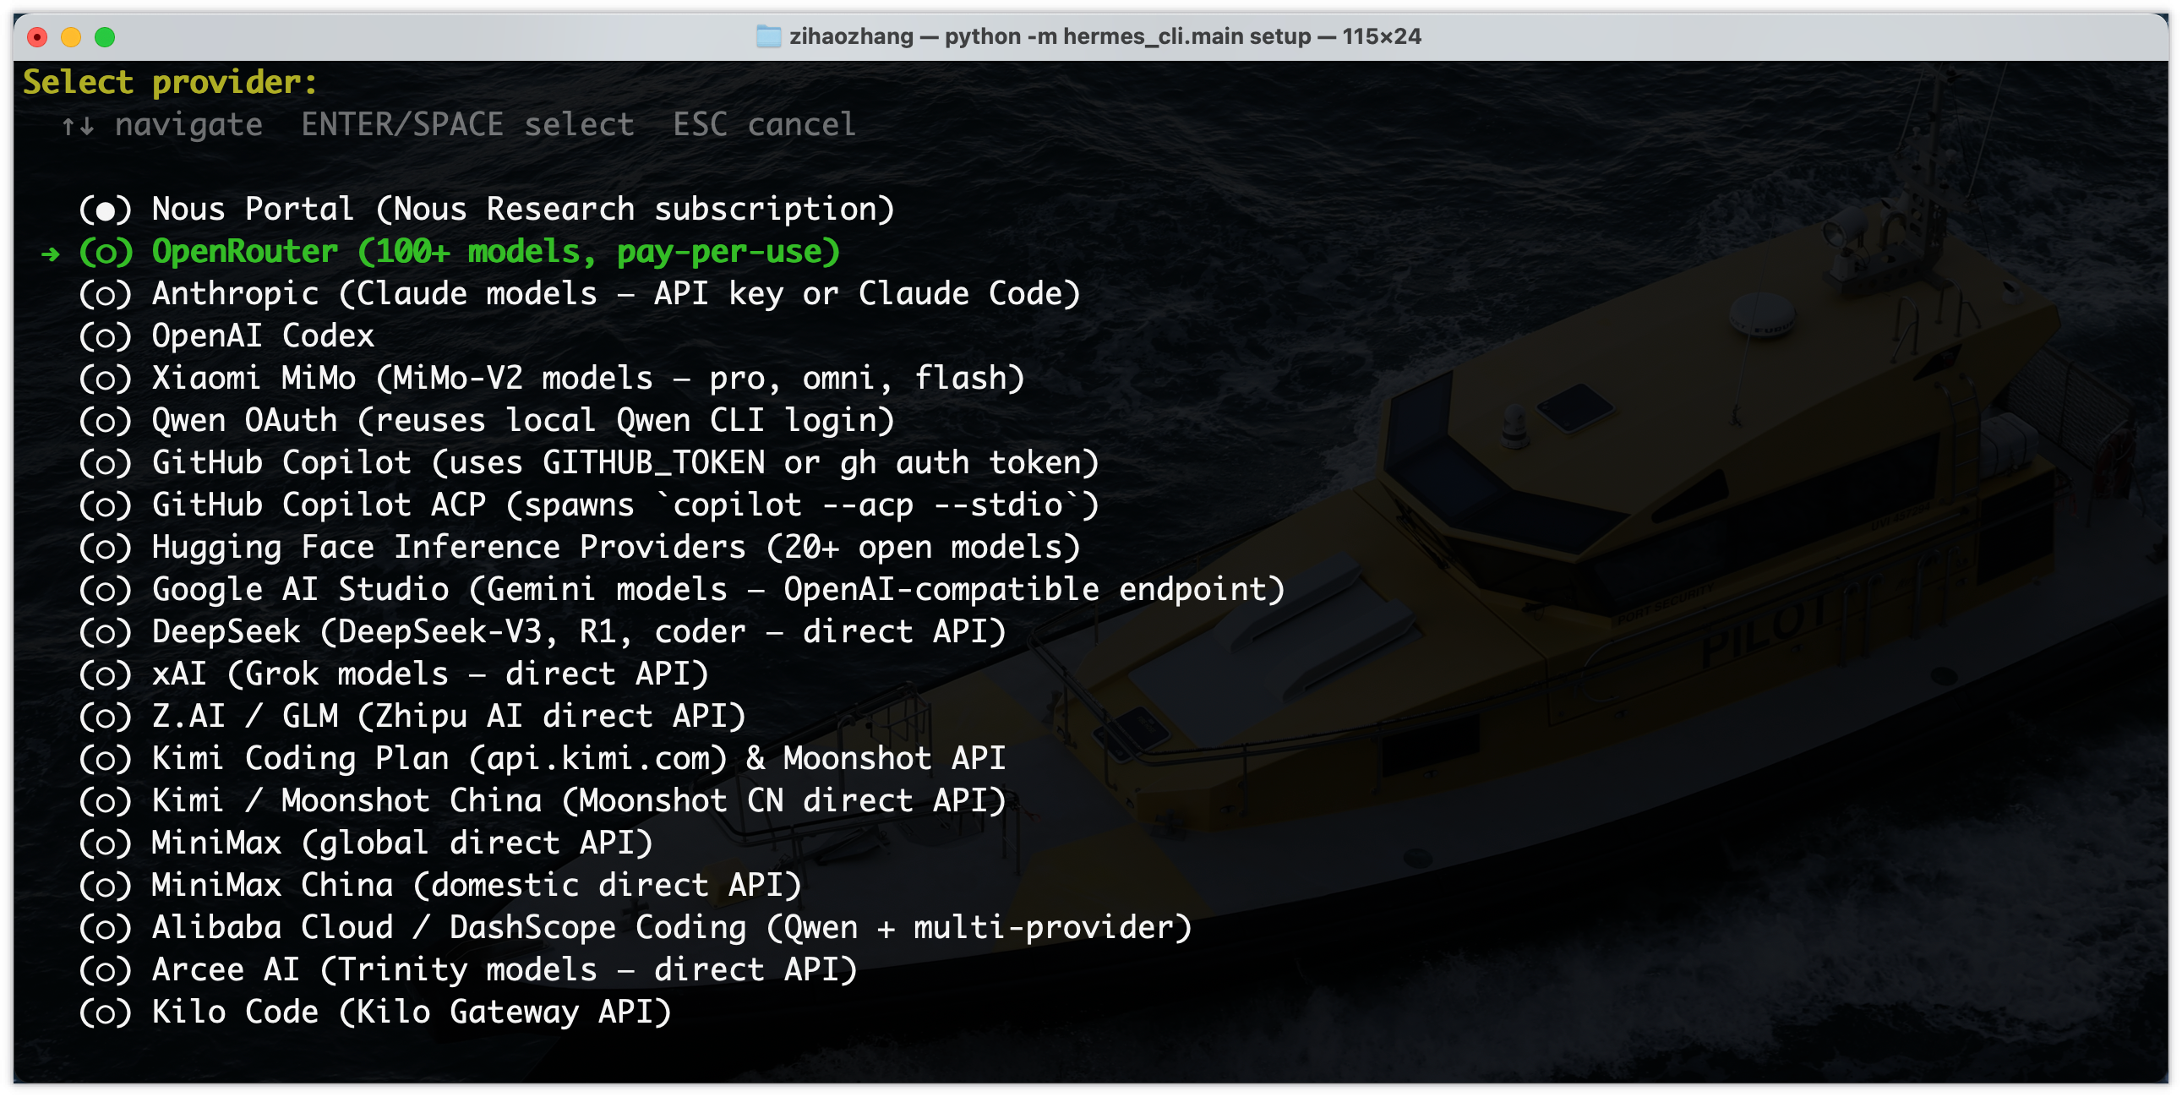Select the Nous Portal radio button

point(105,210)
